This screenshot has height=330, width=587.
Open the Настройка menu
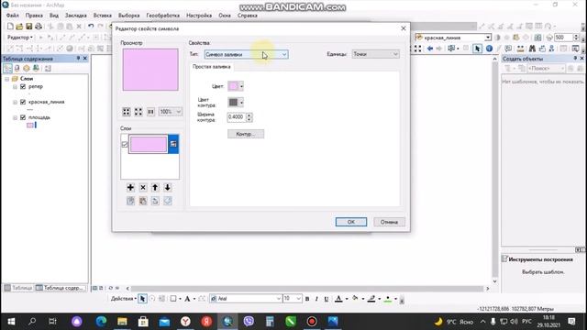pyautogui.click(x=199, y=16)
